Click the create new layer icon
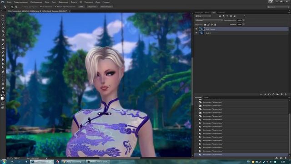 [x=281, y=94]
